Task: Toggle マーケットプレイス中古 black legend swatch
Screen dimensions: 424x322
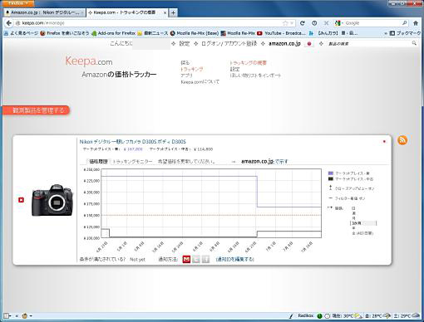Action: pyautogui.click(x=330, y=179)
